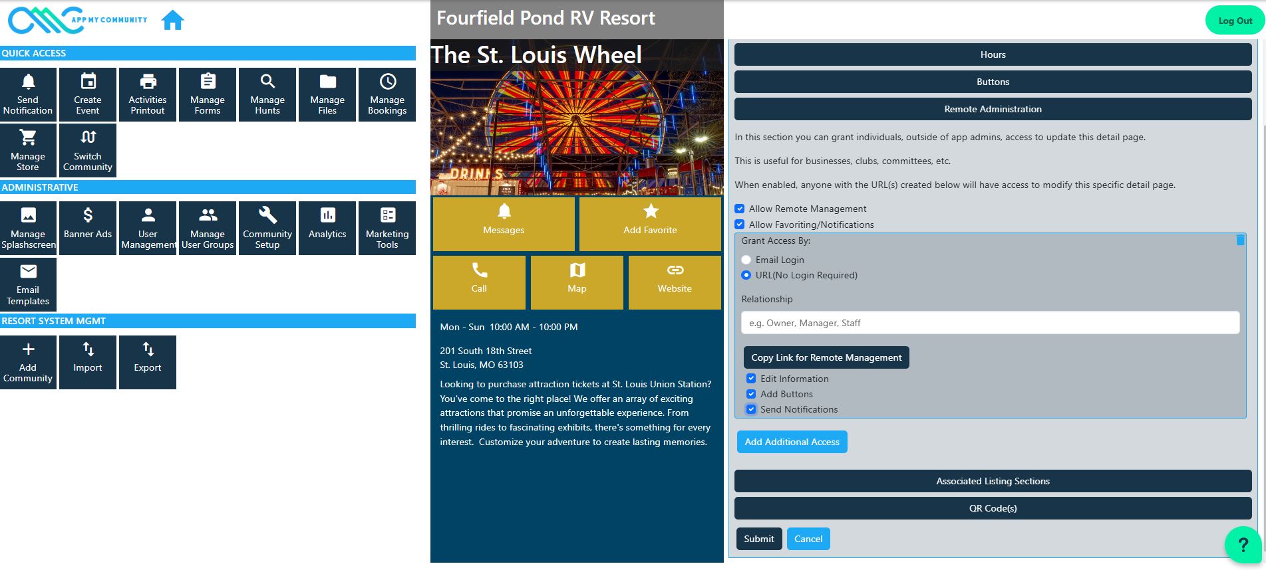
Task: Open the Manage Hunts tile
Action: point(267,94)
